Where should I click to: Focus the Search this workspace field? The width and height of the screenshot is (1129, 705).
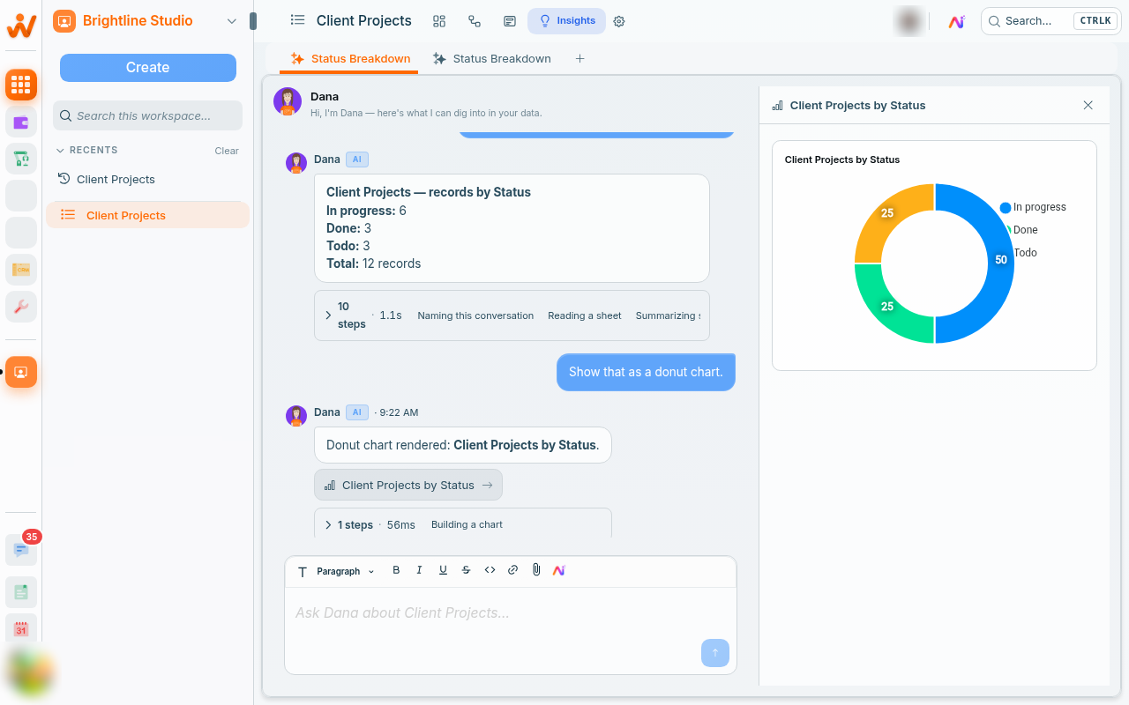click(148, 115)
